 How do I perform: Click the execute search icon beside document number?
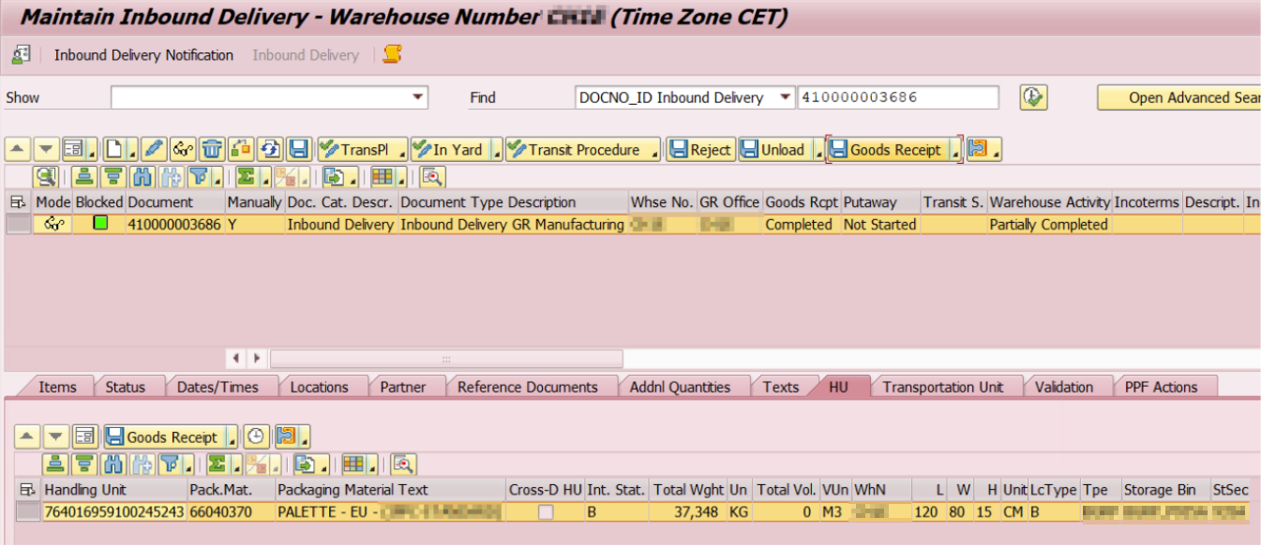(1033, 97)
